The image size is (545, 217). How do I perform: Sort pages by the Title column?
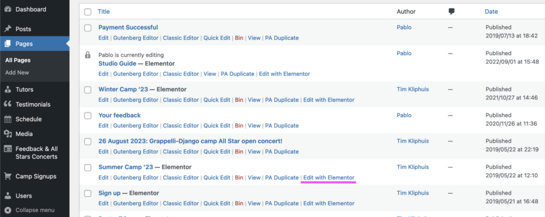104,12
